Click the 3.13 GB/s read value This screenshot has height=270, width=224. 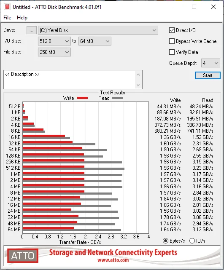tap(203, 230)
